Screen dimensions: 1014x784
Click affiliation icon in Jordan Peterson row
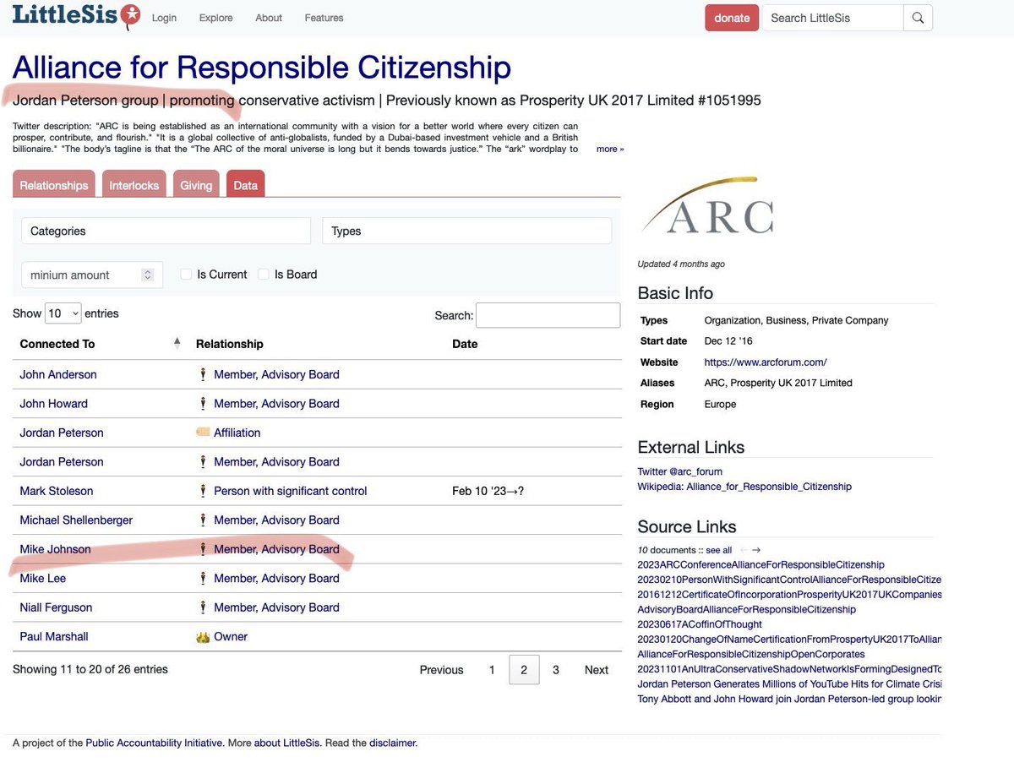[x=203, y=433]
